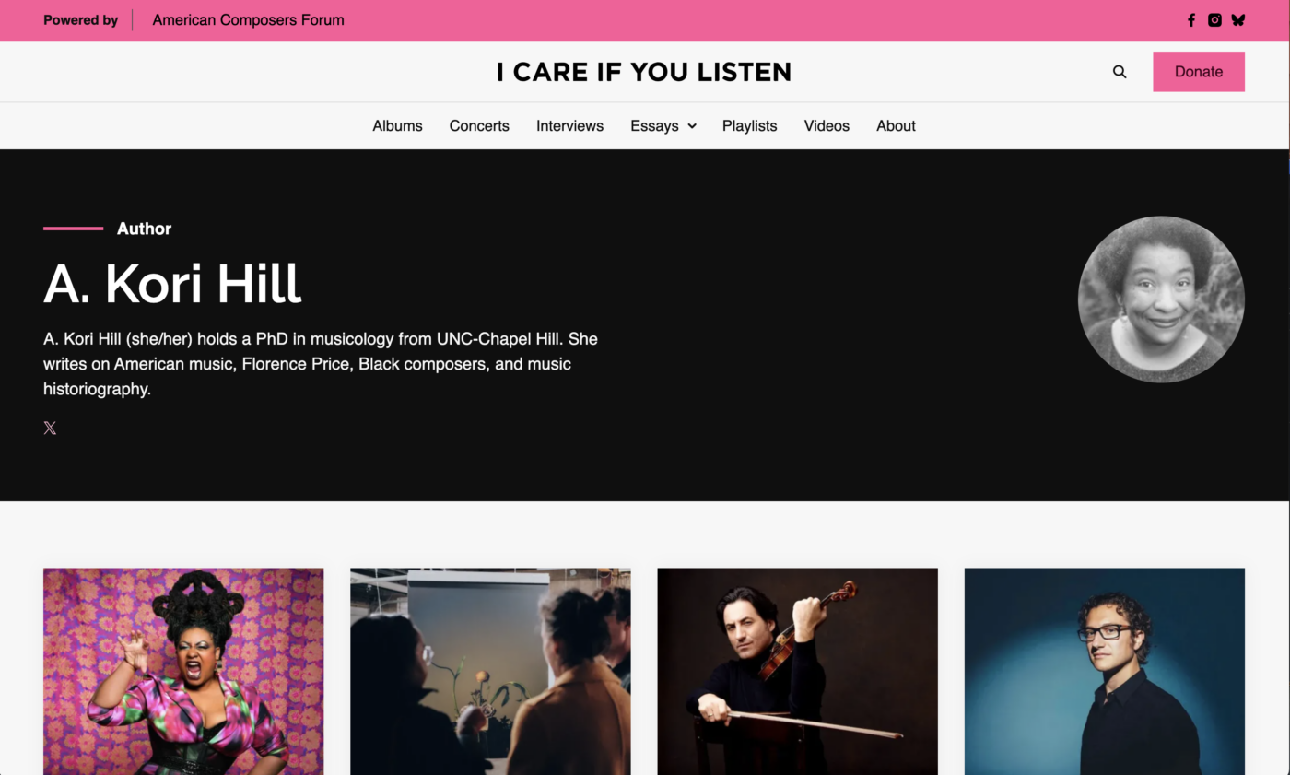Navigate to the About page
This screenshot has width=1290, height=775.
click(896, 126)
